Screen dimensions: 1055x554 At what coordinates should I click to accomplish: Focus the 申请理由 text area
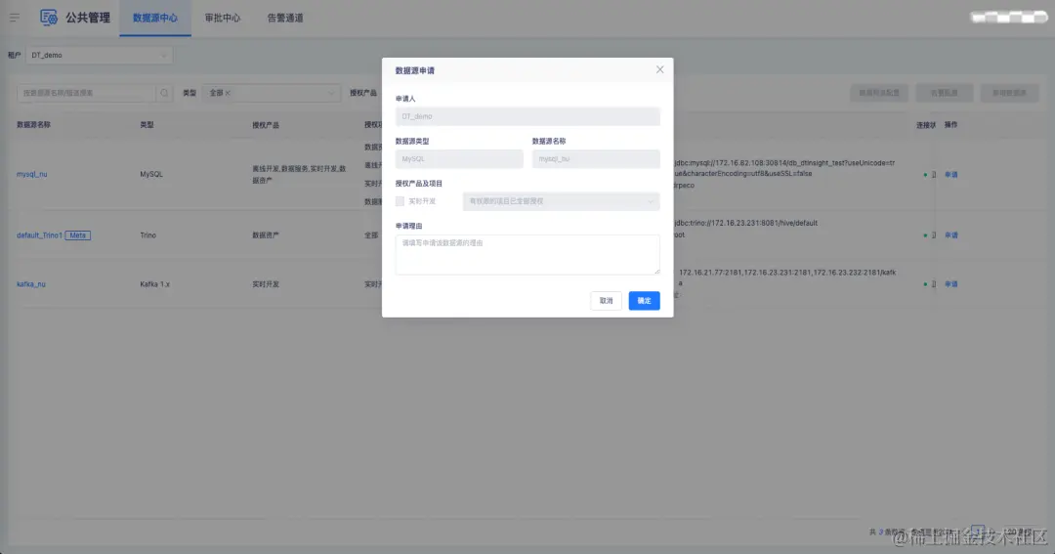click(x=527, y=254)
